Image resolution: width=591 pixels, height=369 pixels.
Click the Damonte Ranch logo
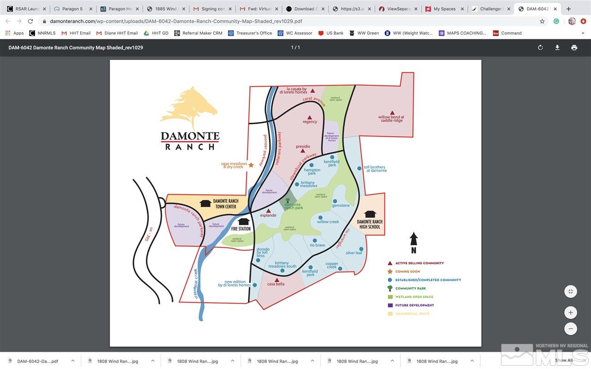pyautogui.click(x=190, y=119)
